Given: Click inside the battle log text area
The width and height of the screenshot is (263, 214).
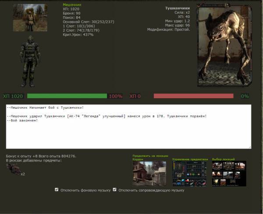Looking at the screenshot, I should click(128, 132).
